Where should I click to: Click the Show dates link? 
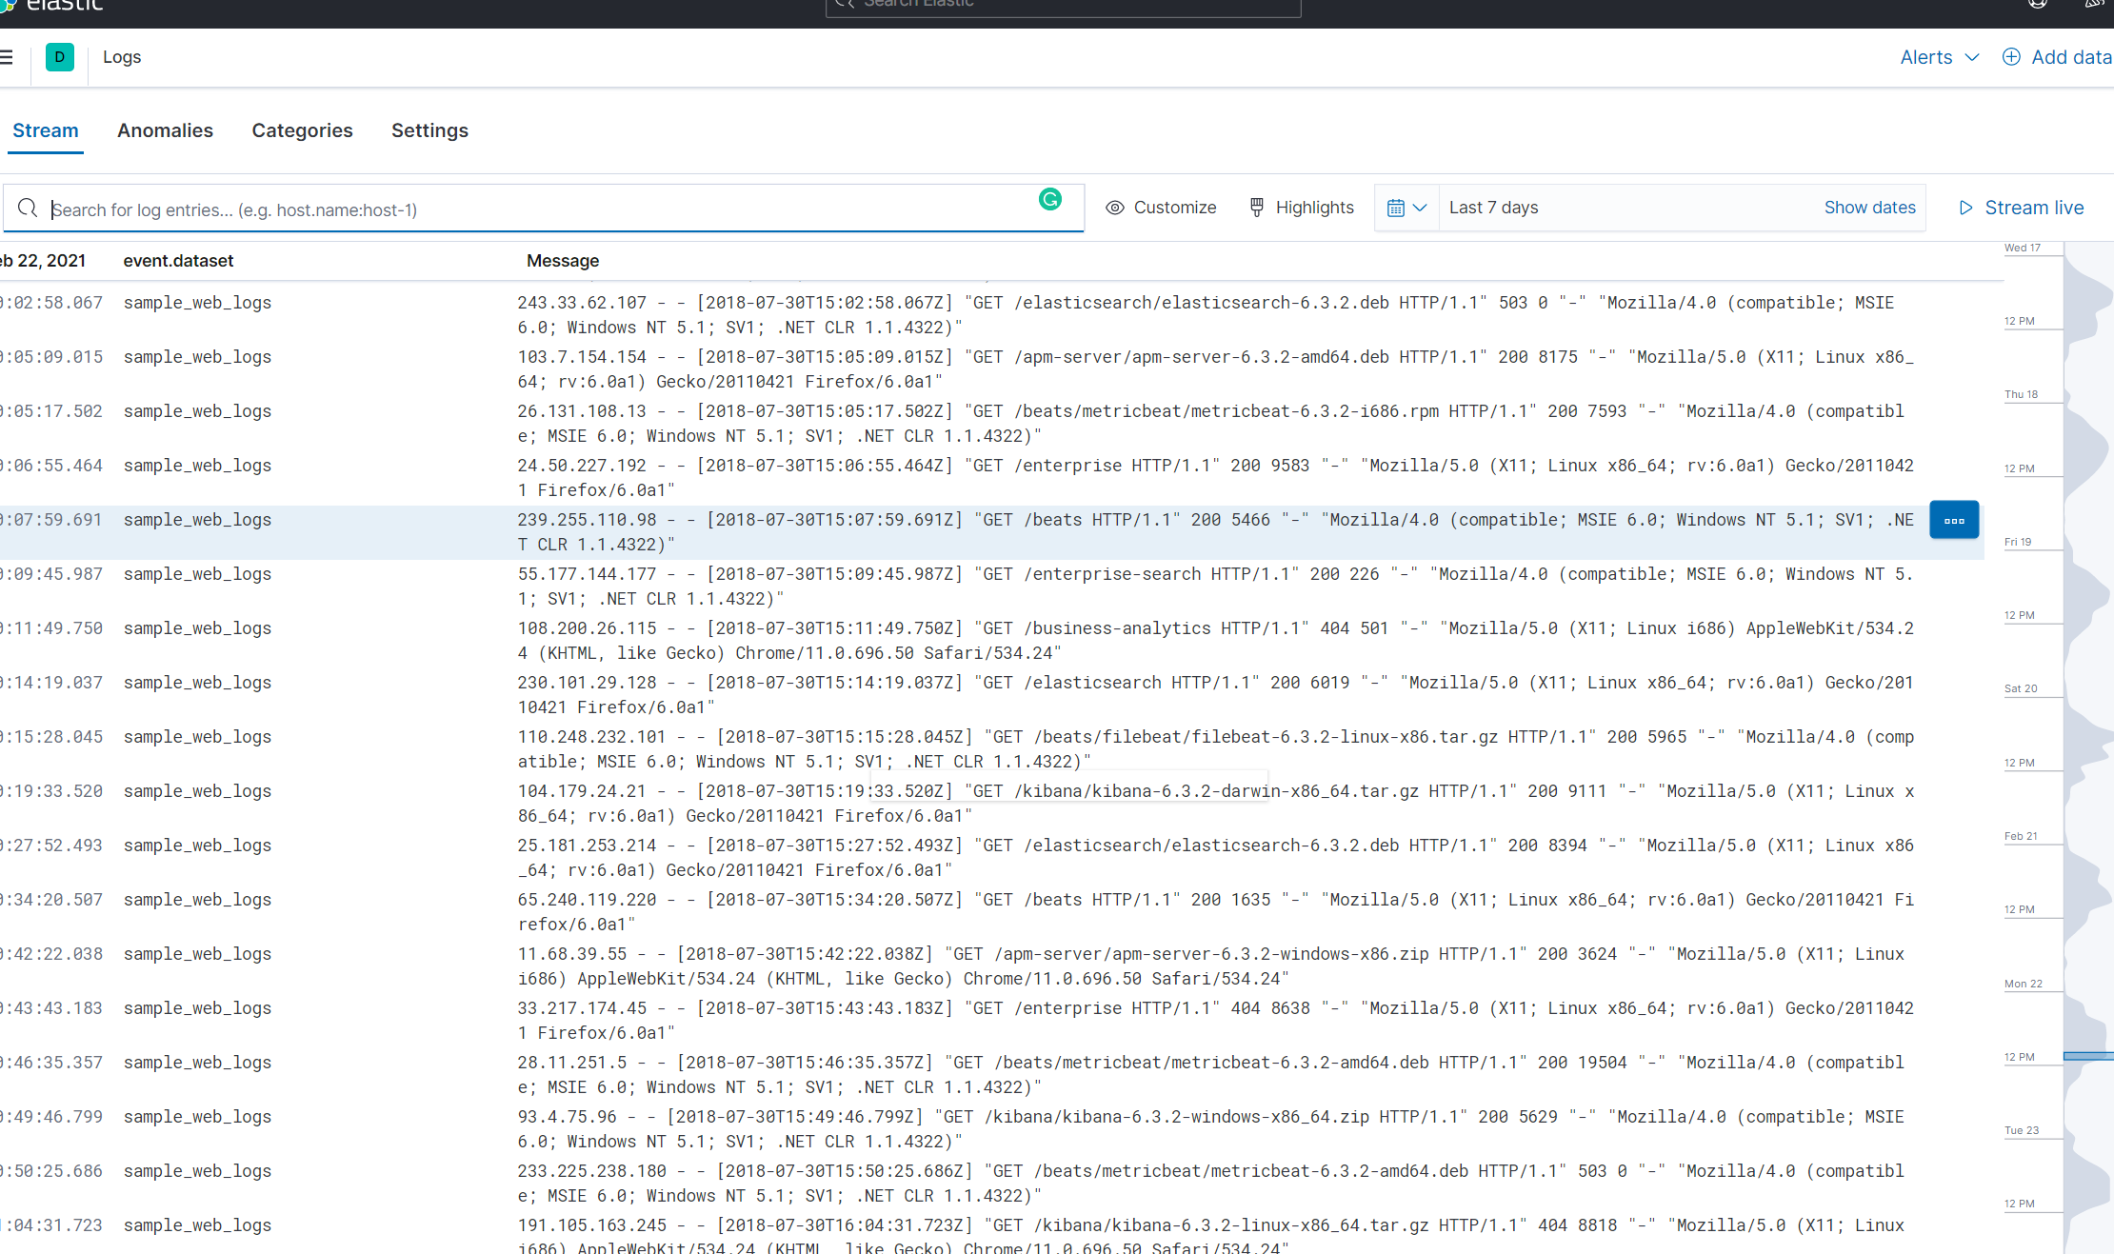click(1869, 208)
